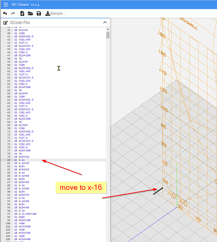The image size is (217, 242).
Task: Load the Sample GCode
Action: click(x=54, y=14)
